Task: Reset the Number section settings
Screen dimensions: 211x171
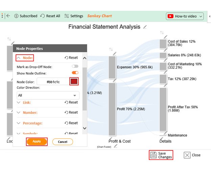Action: (71, 112)
